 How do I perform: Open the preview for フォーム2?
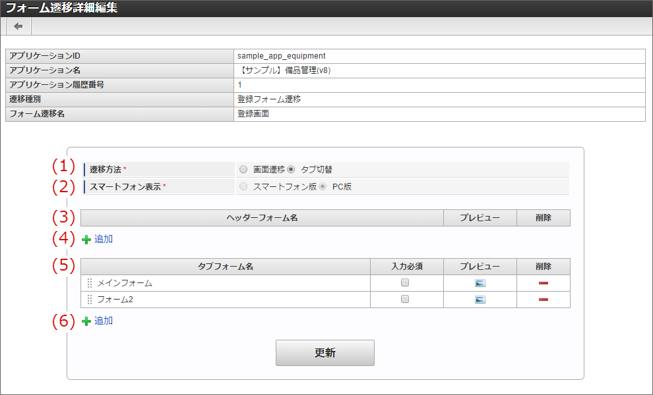point(480,300)
